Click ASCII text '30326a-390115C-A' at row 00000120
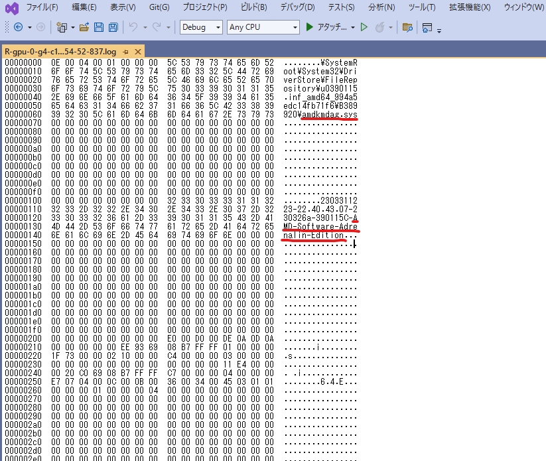 click(x=320, y=218)
